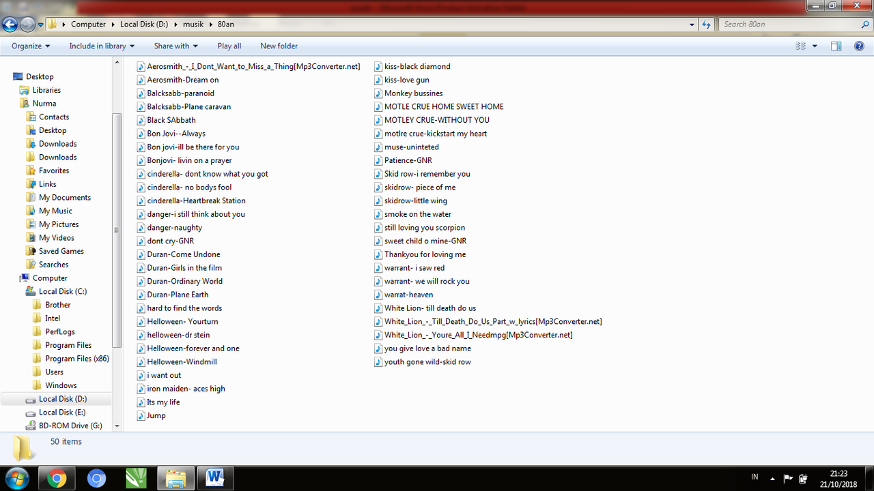This screenshot has height=491, width=874.
Task: Select file Bon Jovi--Always
Action: pos(176,134)
